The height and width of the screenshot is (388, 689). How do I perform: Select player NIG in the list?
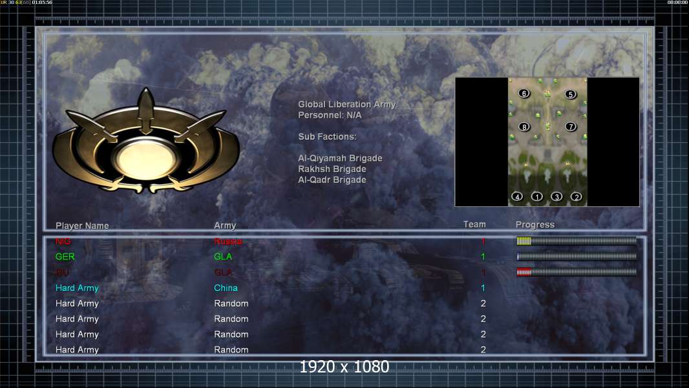click(x=63, y=241)
